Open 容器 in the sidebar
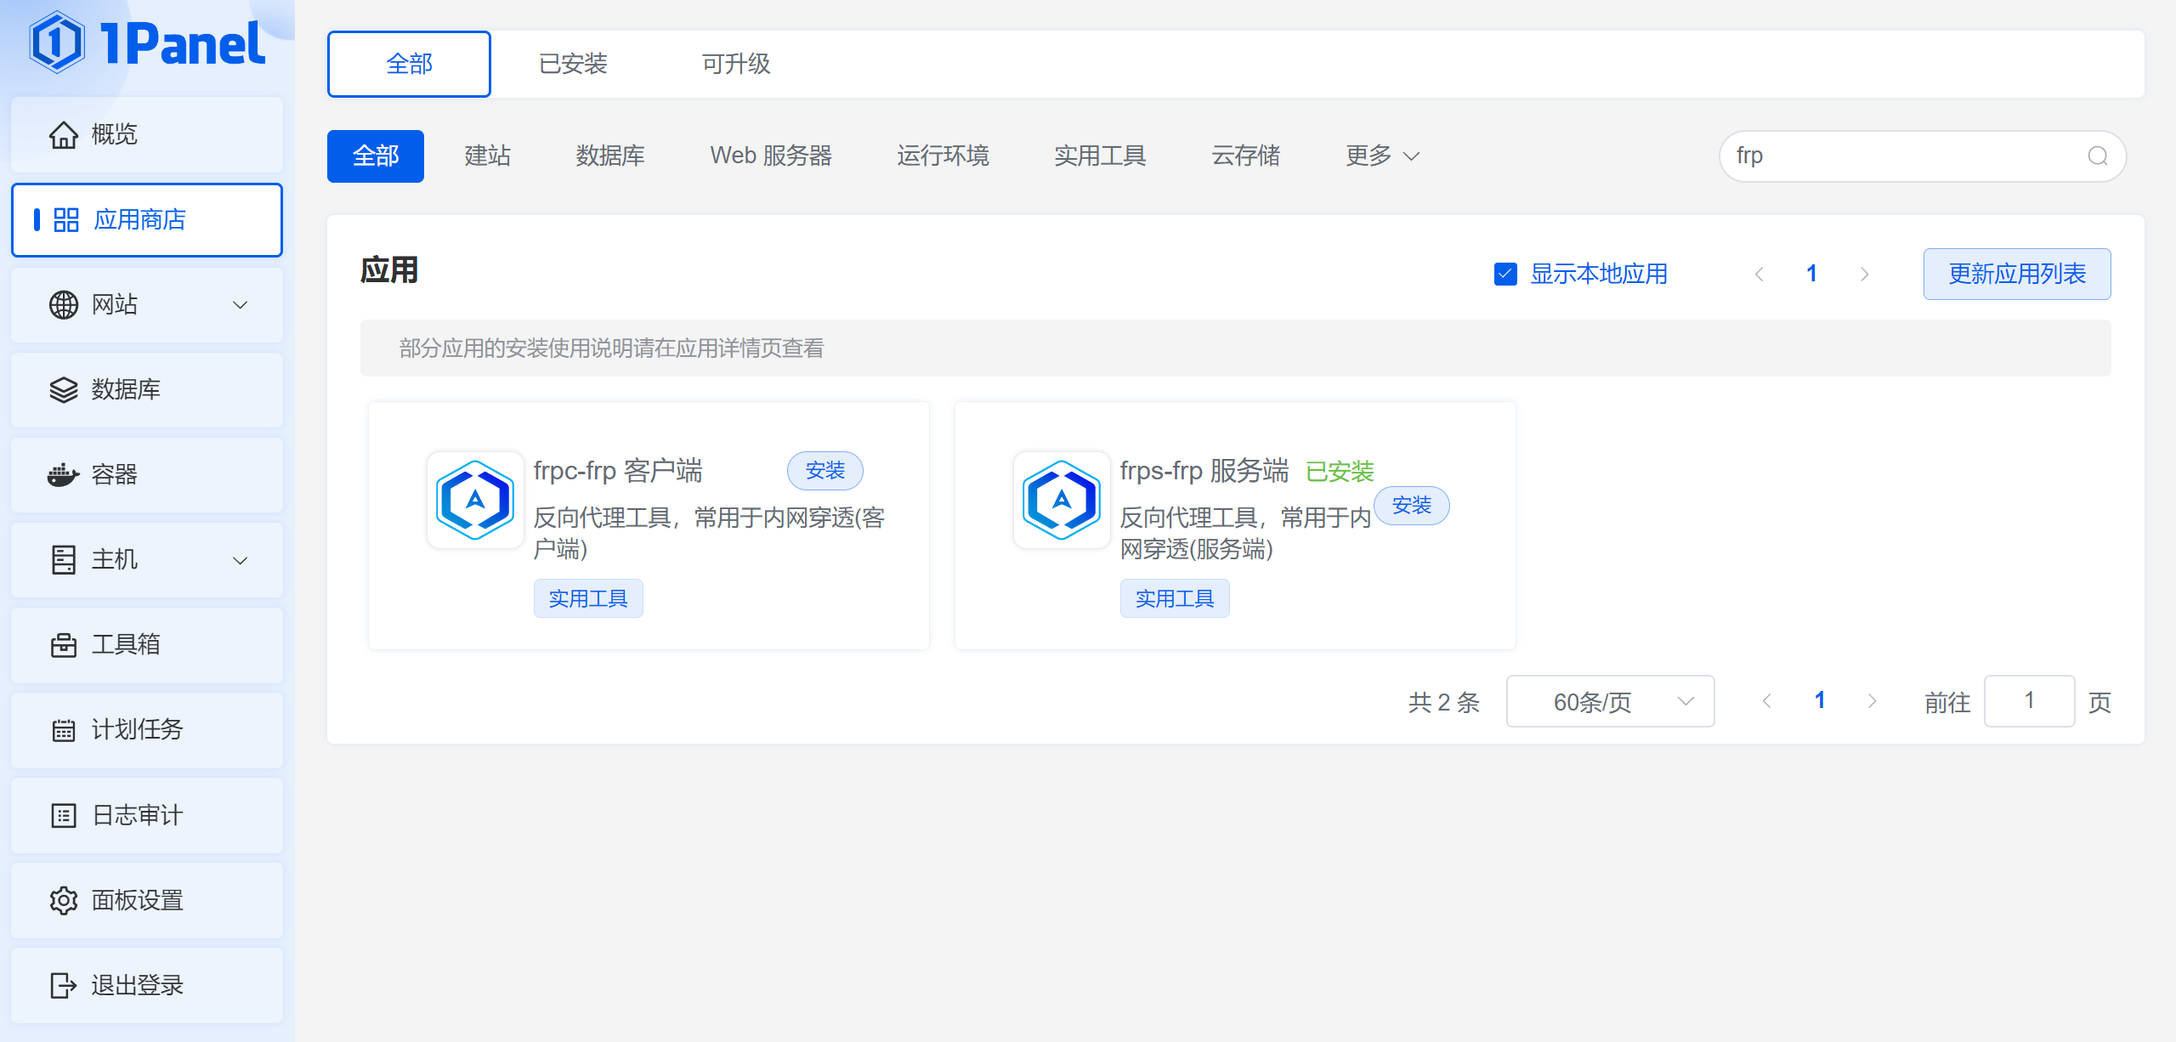The width and height of the screenshot is (2176, 1042). tap(147, 475)
